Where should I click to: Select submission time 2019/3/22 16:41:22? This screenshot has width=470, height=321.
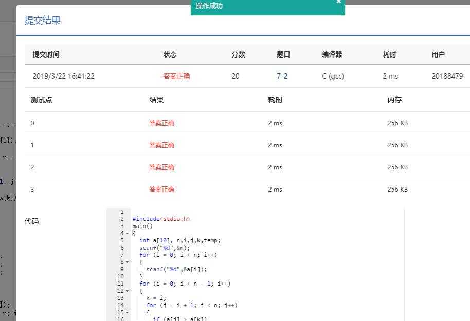pos(64,76)
